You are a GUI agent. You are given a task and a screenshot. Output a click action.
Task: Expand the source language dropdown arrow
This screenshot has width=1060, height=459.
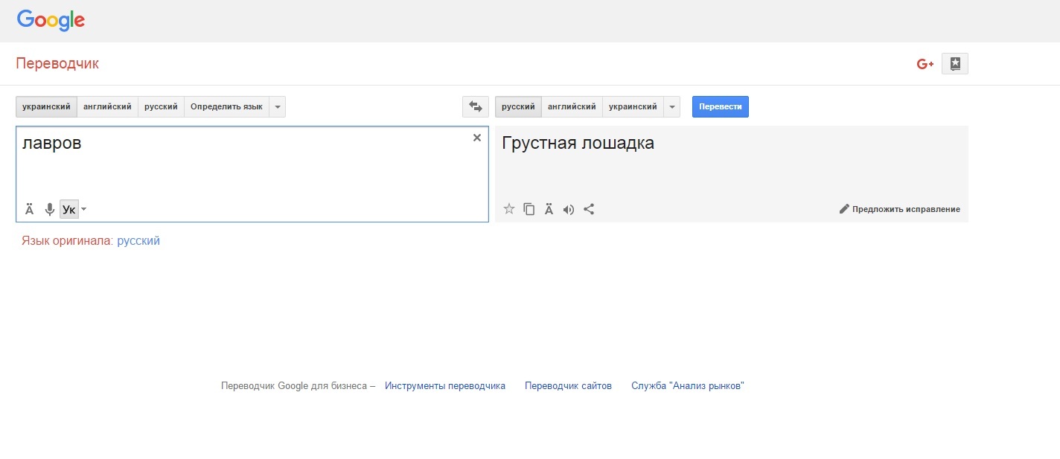pos(277,107)
